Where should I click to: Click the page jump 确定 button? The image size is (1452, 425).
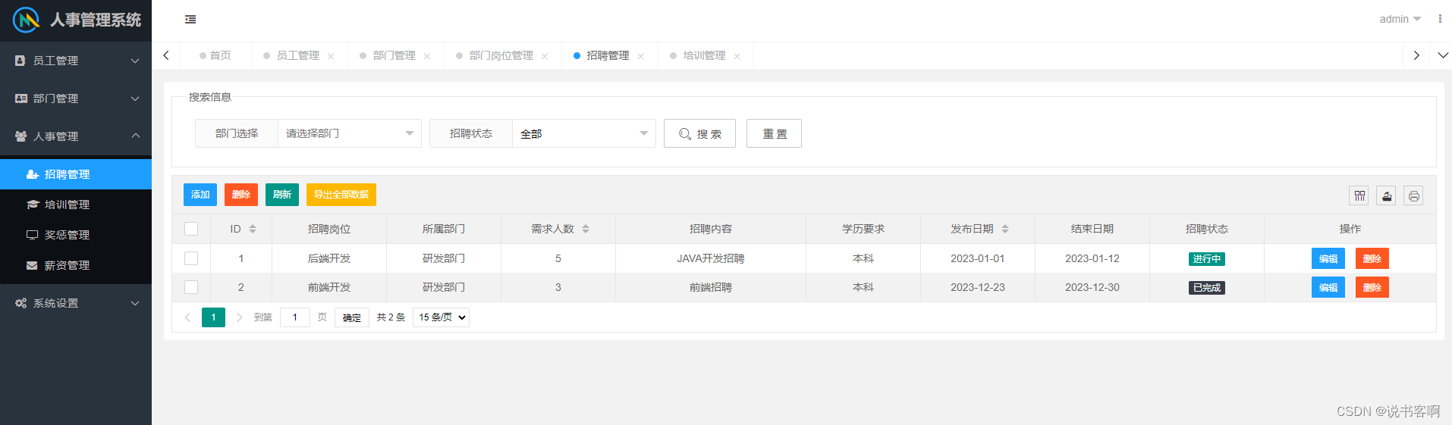pos(352,317)
